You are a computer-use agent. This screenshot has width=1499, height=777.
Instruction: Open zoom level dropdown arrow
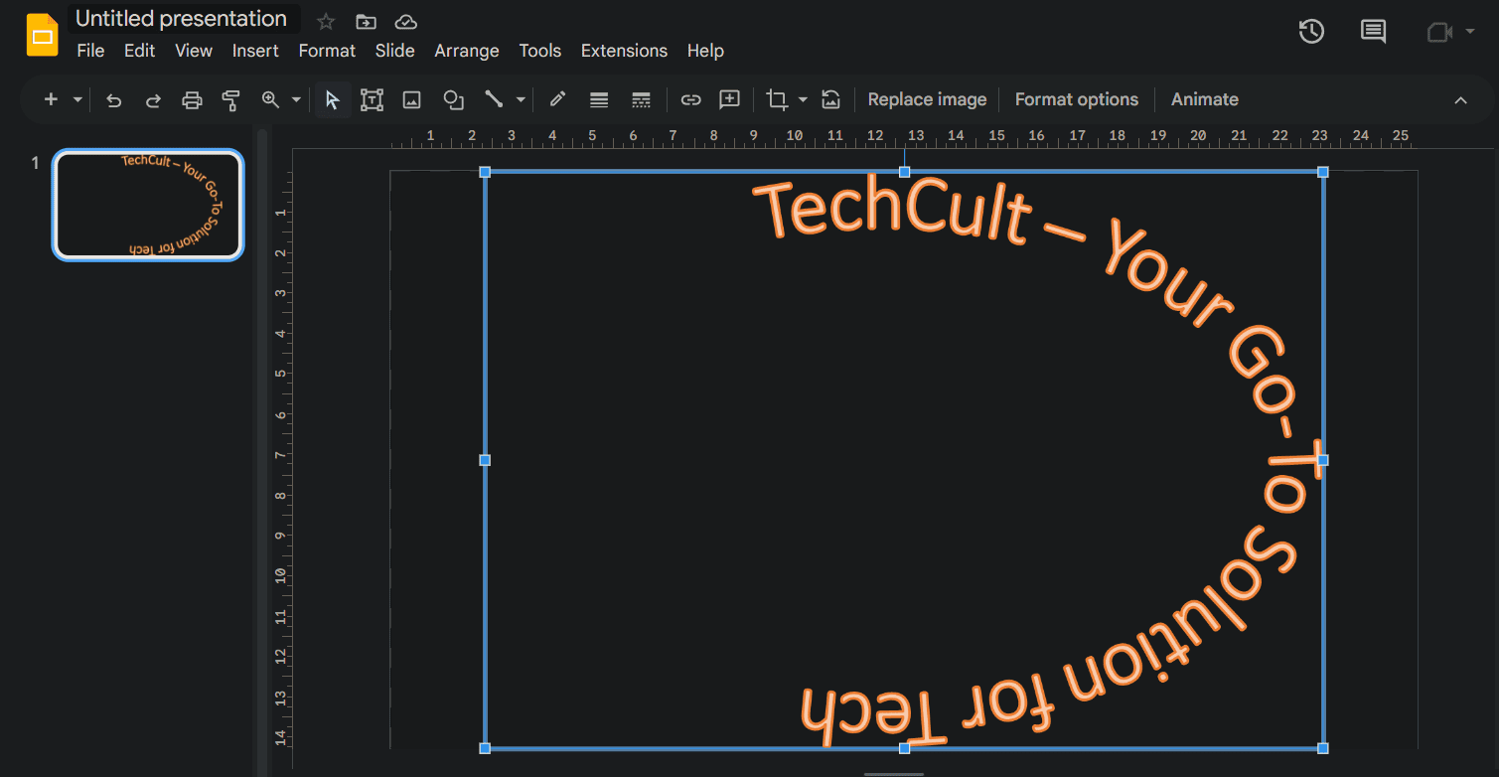[296, 99]
